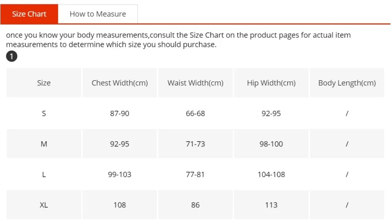Screen dimensions: 392x220
Task: Click the black number 1 circle icon
Action: point(11,56)
